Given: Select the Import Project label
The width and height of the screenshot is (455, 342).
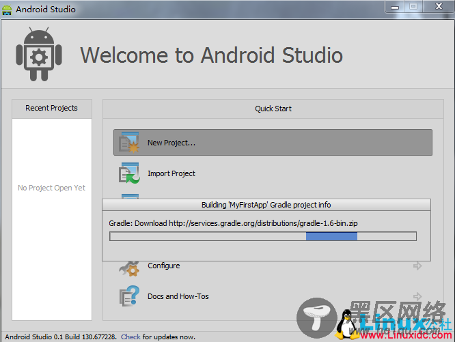Looking at the screenshot, I should coord(171,173).
